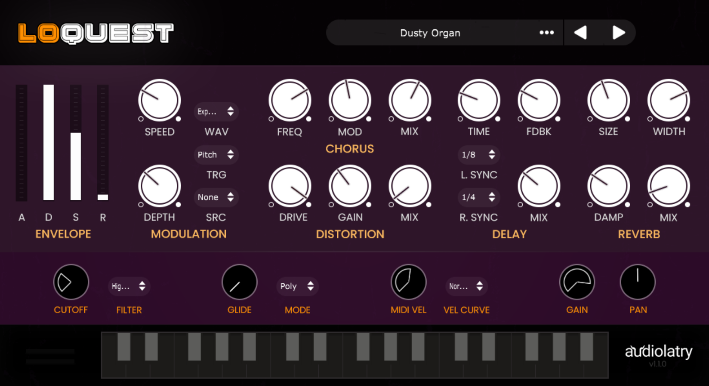Image resolution: width=709 pixels, height=386 pixels.
Task: Open the MODE Poly dropdown
Action: pyautogui.click(x=297, y=286)
